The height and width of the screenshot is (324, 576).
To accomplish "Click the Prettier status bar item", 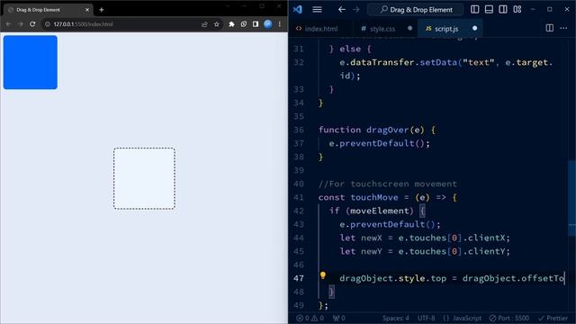I will pyautogui.click(x=553, y=318).
